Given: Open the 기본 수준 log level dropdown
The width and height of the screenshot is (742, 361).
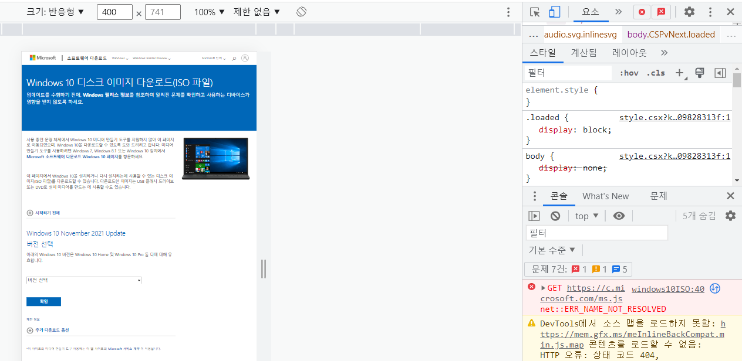Looking at the screenshot, I should pos(552,250).
